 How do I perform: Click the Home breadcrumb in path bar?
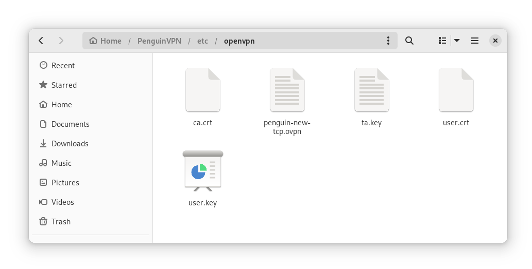point(105,41)
